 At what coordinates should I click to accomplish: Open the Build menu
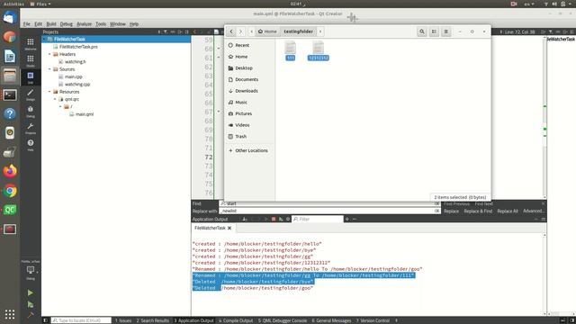[x=51, y=24]
